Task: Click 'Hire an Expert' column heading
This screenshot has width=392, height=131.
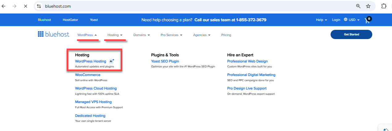Action: 240,55
